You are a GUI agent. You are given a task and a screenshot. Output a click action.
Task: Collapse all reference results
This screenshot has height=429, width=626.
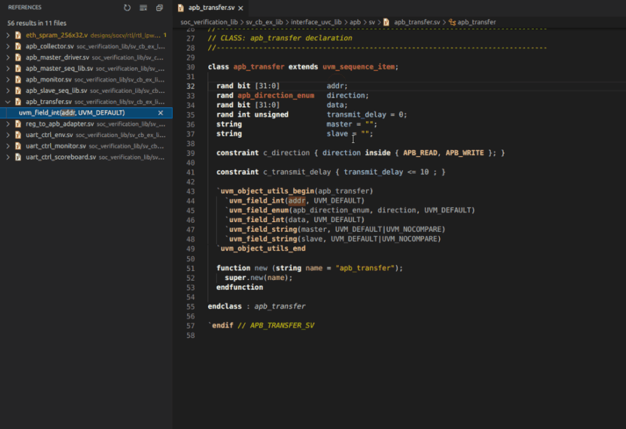pos(159,8)
